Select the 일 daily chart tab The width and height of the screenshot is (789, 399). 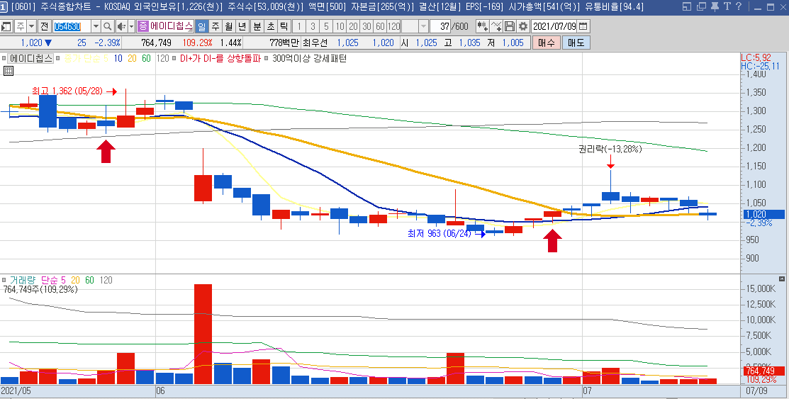(x=202, y=26)
